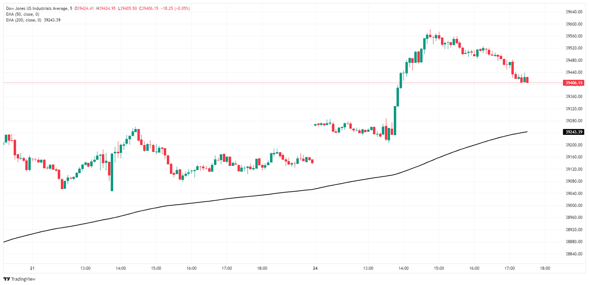Image resolution: width=589 pixels, height=285 pixels.
Task: Click the TradingView logo icon
Action: 7,279
